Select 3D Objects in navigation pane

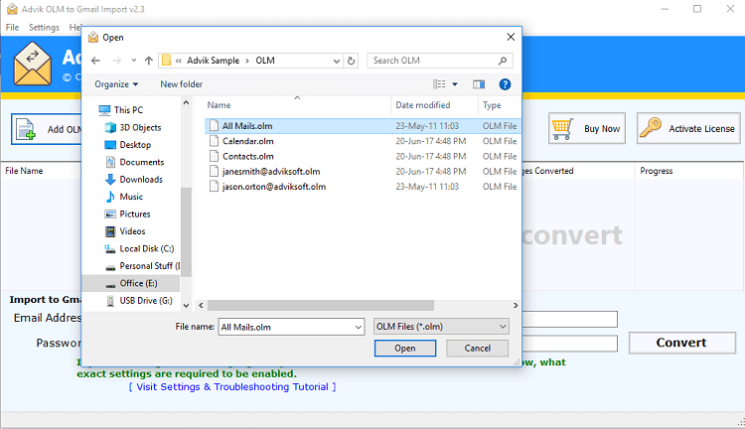139,127
